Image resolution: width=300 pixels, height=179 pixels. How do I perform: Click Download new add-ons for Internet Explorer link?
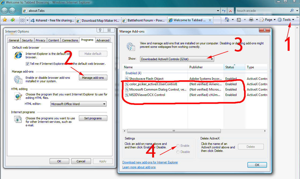pyautogui.click(x=150, y=162)
